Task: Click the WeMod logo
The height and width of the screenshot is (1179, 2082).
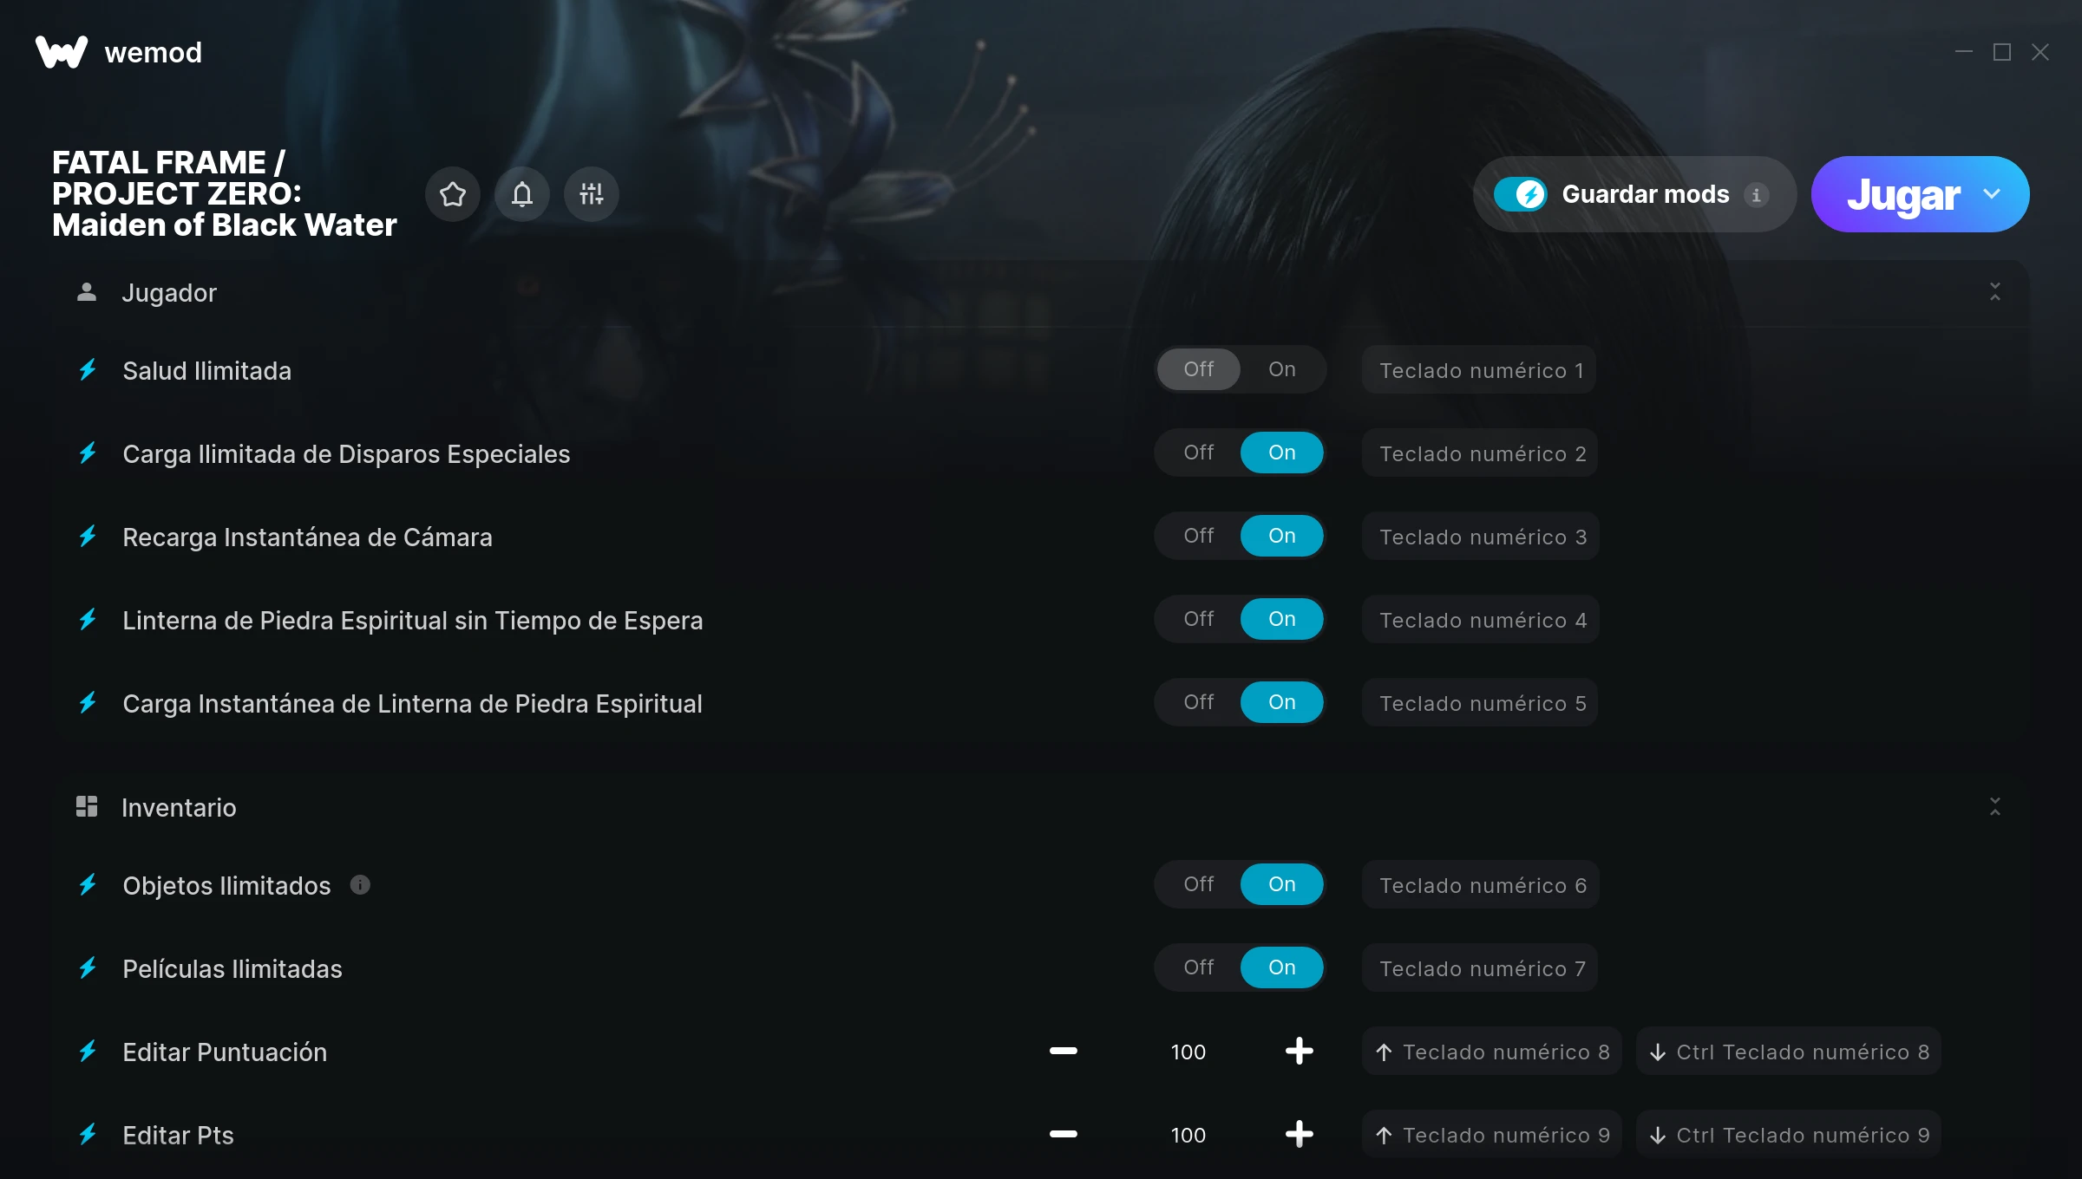Action: tap(62, 52)
